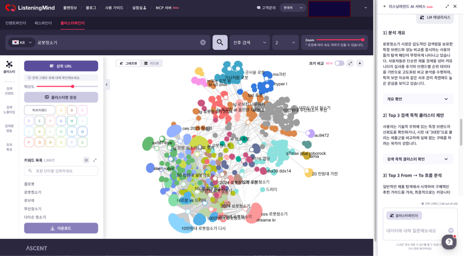Screen dimensions: 463x256
Task: Clear the search keyword with the X icon
Action: [203, 42]
